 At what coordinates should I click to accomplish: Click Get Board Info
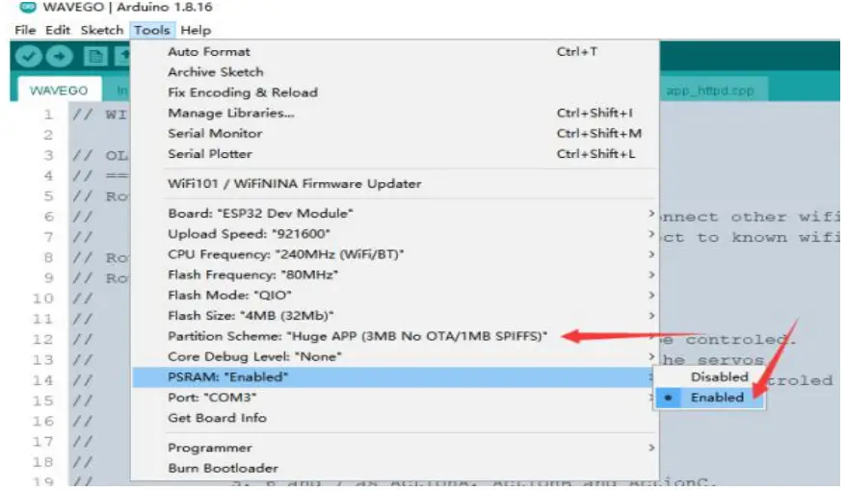395,418
